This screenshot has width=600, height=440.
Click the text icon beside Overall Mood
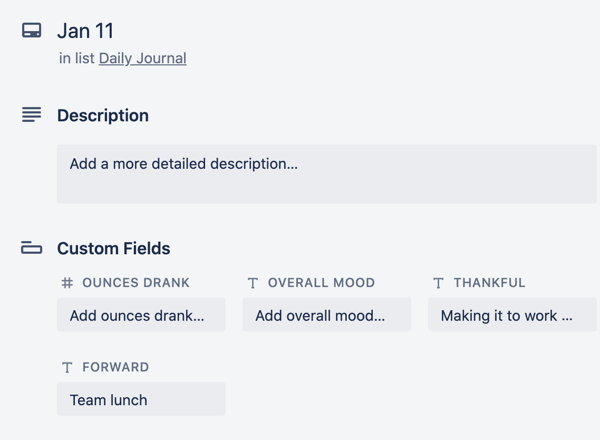[253, 283]
